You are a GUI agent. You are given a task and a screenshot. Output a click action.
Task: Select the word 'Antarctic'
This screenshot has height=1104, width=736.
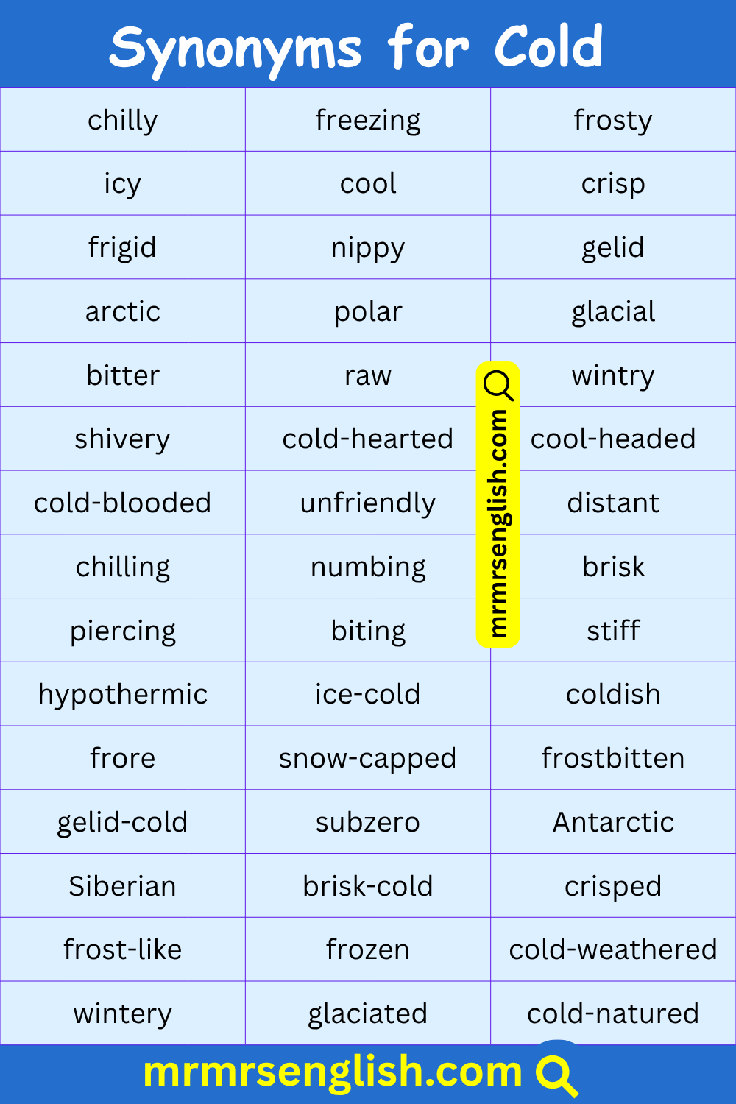click(613, 822)
